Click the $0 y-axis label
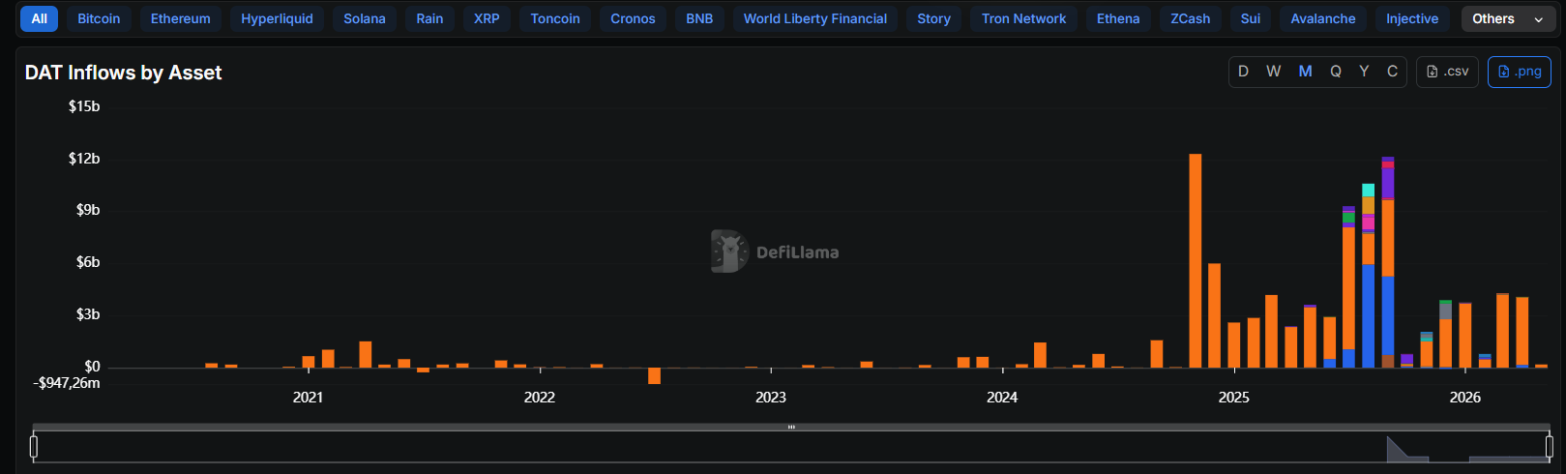The width and height of the screenshot is (1566, 474). coord(92,367)
